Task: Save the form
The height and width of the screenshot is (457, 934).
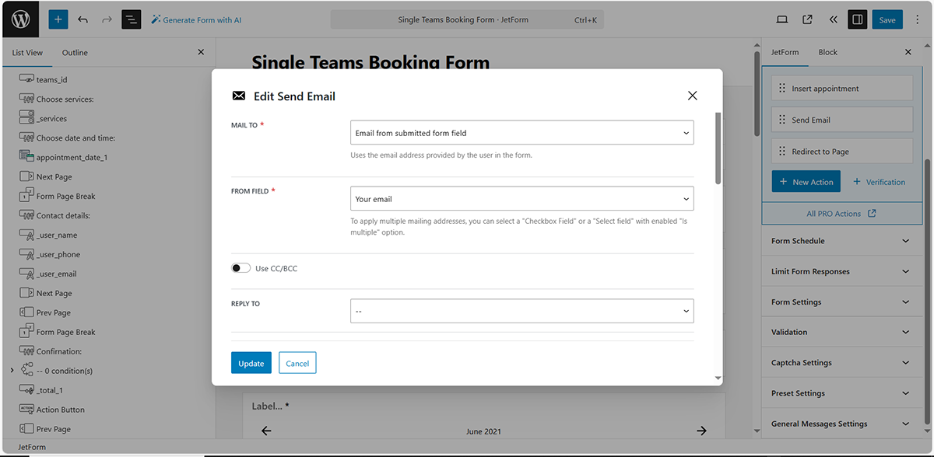Action: point(887,19)
